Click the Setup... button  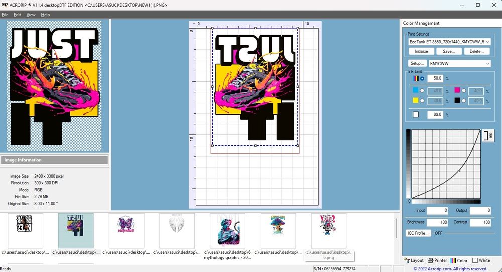(417, 63)
